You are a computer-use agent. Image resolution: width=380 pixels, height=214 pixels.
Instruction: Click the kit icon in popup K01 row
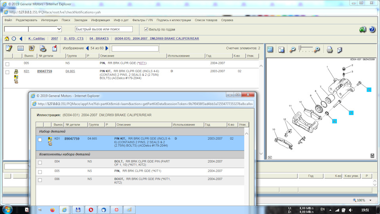coord(50,139)
